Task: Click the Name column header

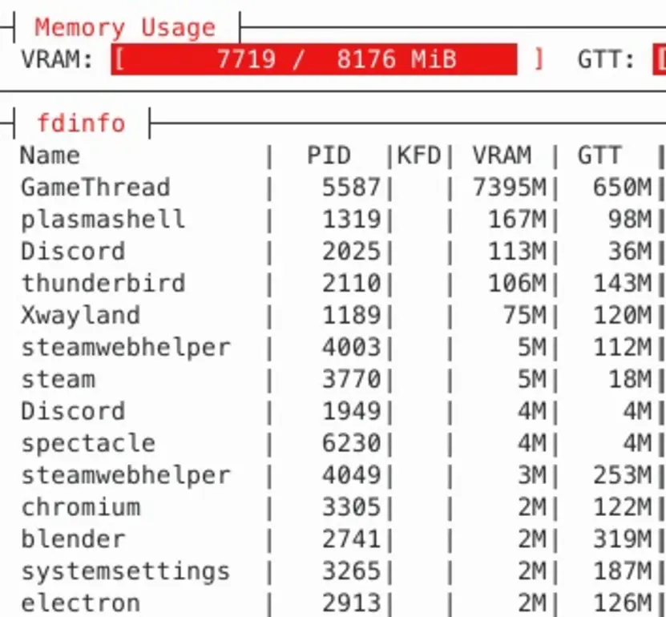Action: point(50,155)
